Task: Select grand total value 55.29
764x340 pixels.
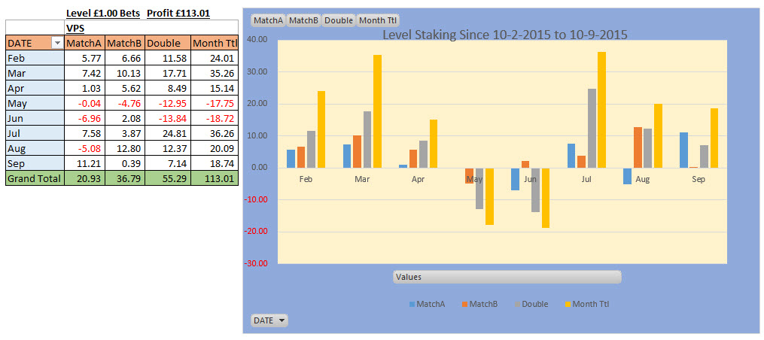Action: (168, 179)
